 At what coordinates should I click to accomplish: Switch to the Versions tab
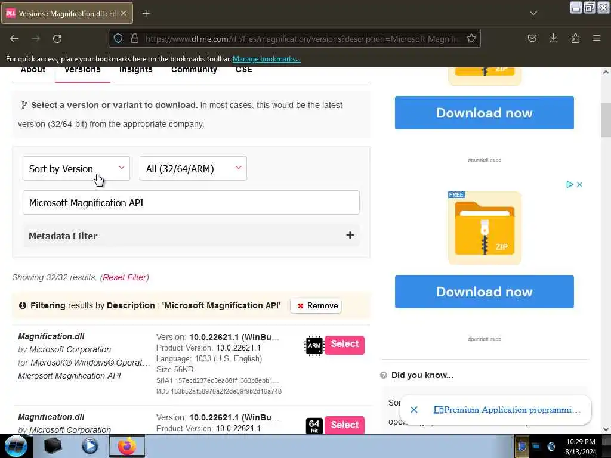tap(82, 70)
